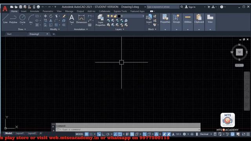Screen dimensions: 251x141
Task: Expand the Draw panel
Action: point(22,29)
